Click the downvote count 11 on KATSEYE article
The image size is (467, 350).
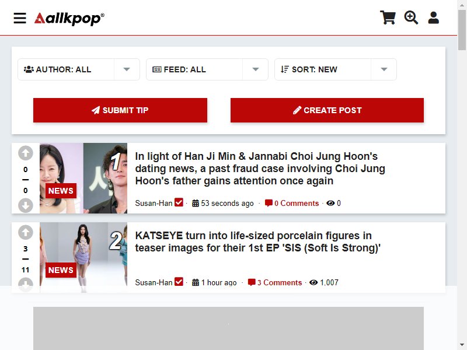click(26, 270)
